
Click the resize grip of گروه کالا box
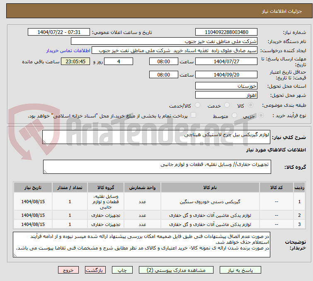(x=45, y=172)
